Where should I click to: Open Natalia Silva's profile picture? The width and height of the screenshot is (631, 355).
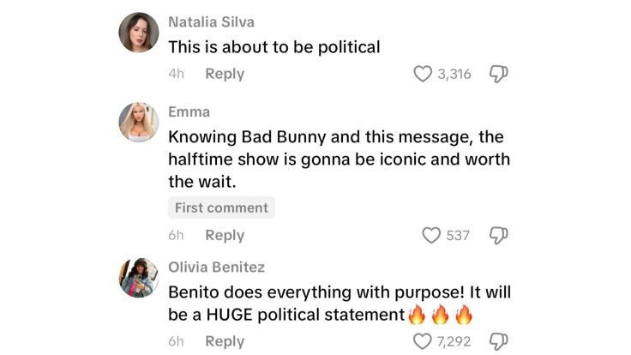pos(139,33)
